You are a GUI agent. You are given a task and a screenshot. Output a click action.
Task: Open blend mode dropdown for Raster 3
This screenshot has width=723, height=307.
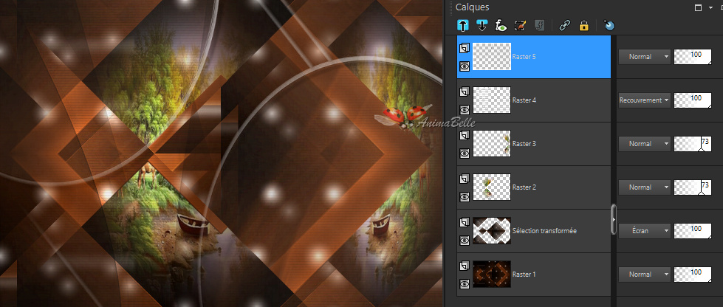pyautogui.click(x=644, y=144)
